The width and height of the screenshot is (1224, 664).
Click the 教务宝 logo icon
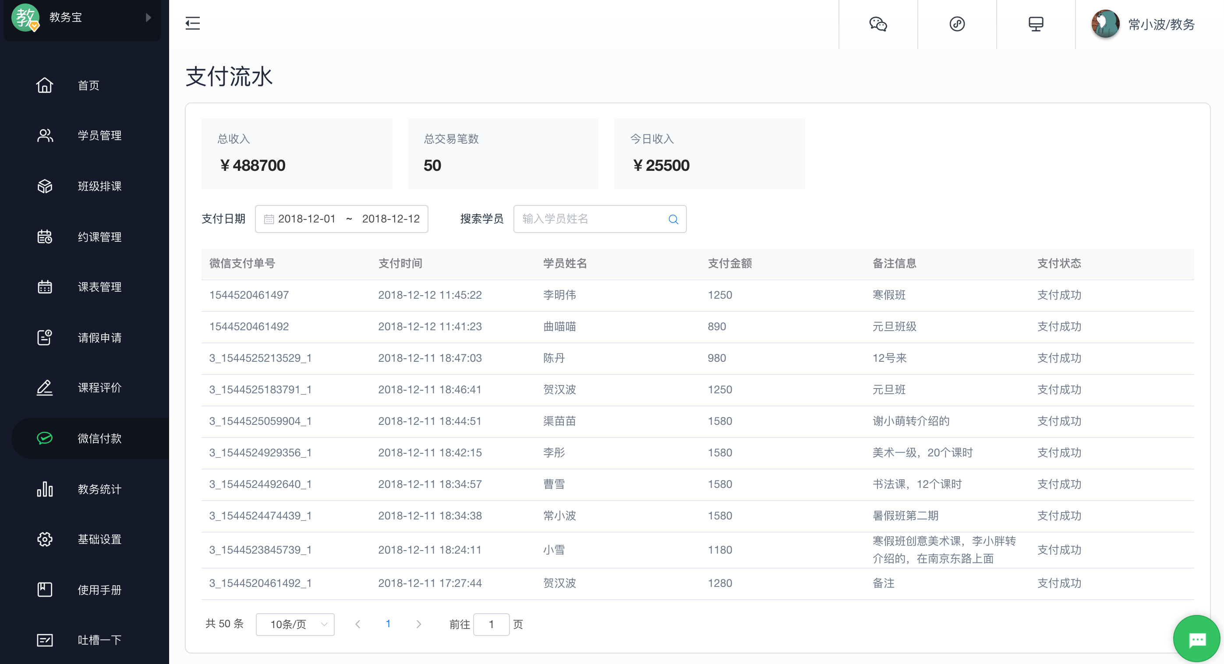click(x=26, y=18)
